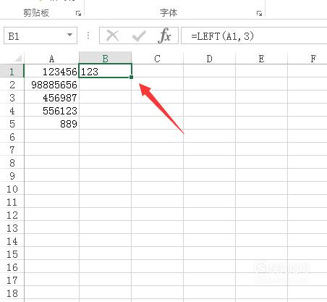Viewport: 327px width, 302px height.
Task: Open the Insert Function fx dialog
Action: point(165,35)
